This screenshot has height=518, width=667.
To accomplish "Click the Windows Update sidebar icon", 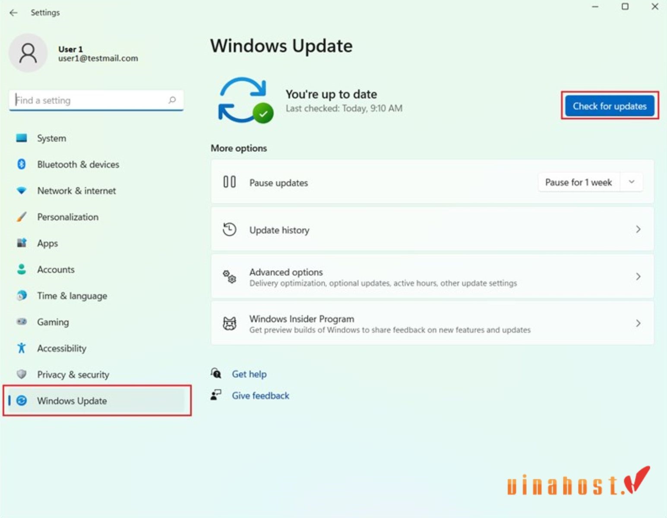I will (x=22, y=401).
